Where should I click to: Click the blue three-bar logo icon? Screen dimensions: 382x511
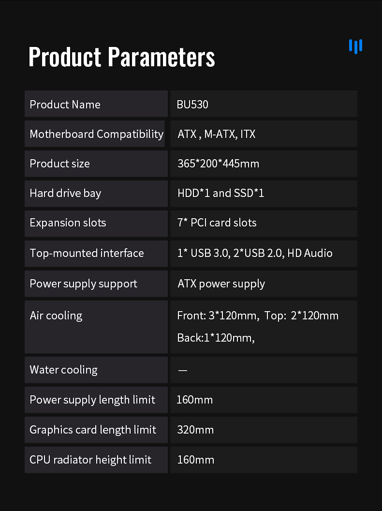pyautogui.click(x=355, y=46)
